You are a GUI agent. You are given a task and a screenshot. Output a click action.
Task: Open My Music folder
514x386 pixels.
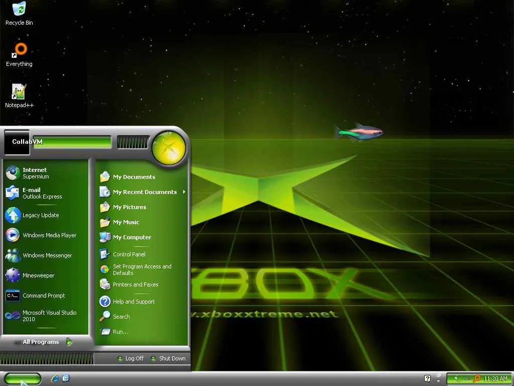click(143, 222)
